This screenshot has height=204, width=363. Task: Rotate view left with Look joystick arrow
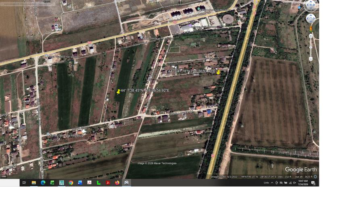pyautogui.click(x=307, y=5)
